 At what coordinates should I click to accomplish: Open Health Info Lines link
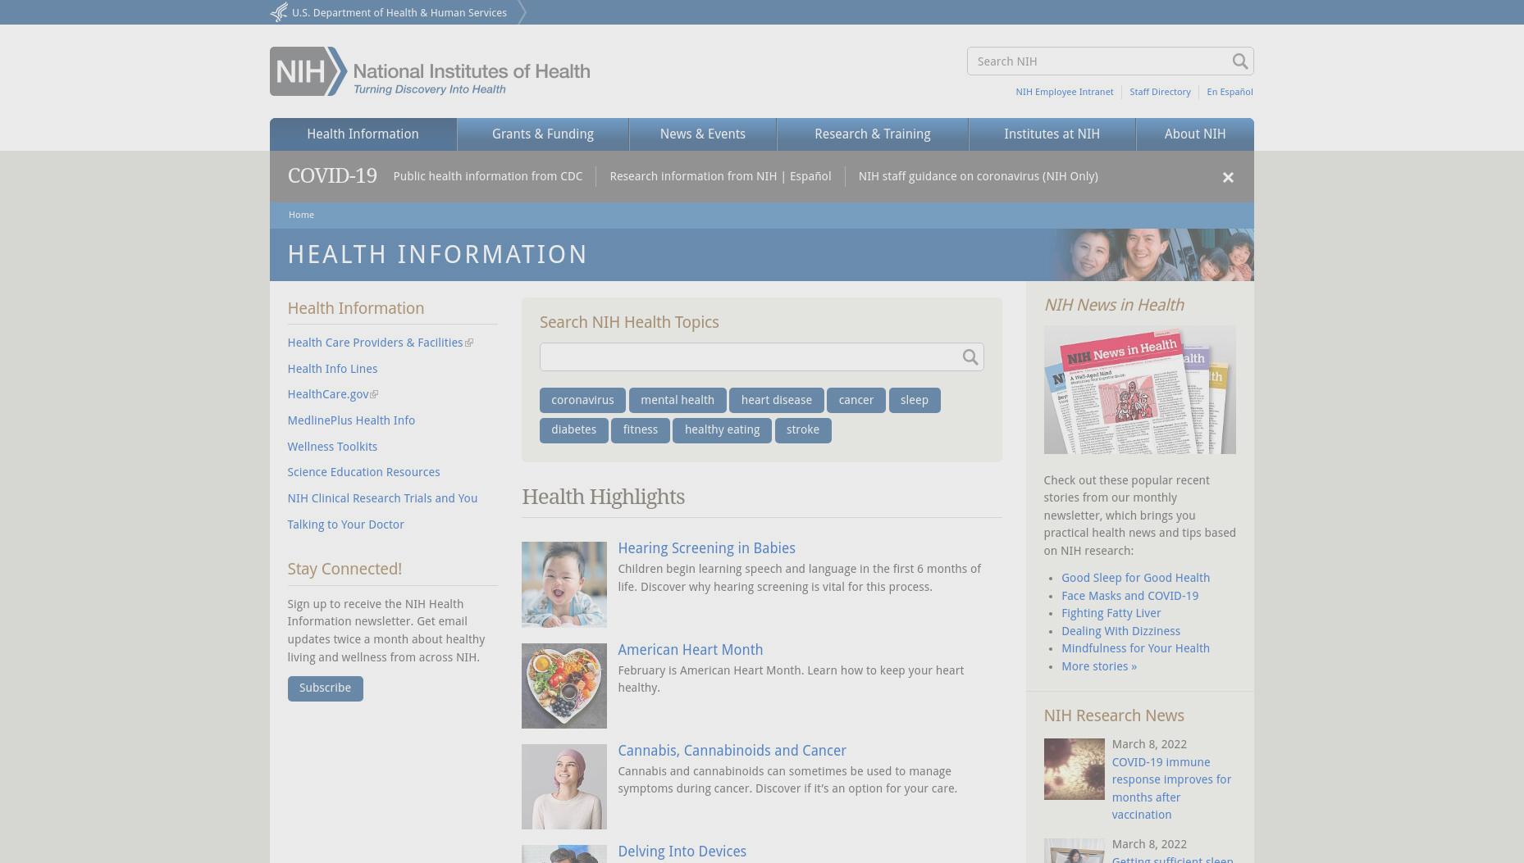tap(332, 369)
